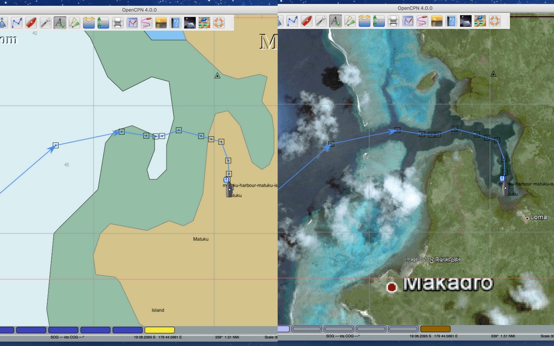Show tides in the satellite chart window
Viewport: 554px width, 346px height.
tap(379, 21)
